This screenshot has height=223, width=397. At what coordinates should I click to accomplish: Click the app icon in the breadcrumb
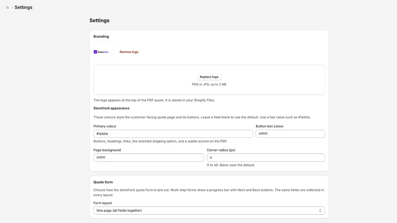point(7,7)
